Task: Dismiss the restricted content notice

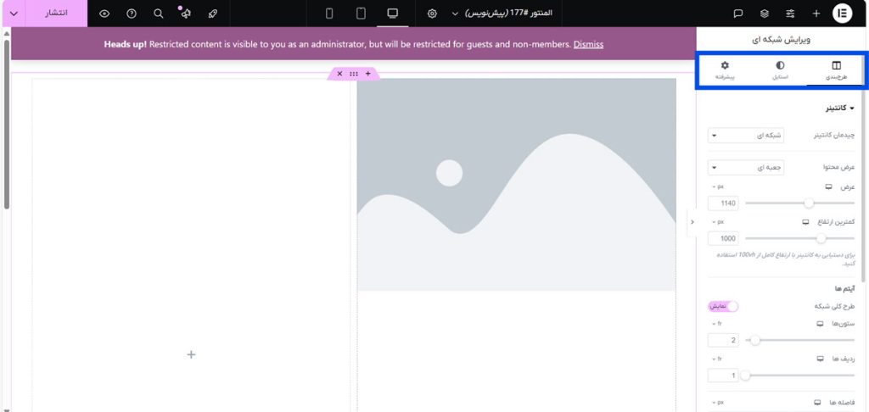Action: click(x=588, y=44)
